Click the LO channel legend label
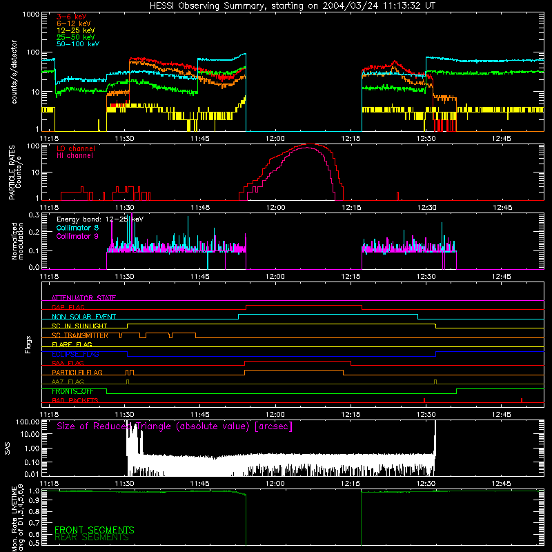This screenshot has width=552, height=552. [76, 148]
